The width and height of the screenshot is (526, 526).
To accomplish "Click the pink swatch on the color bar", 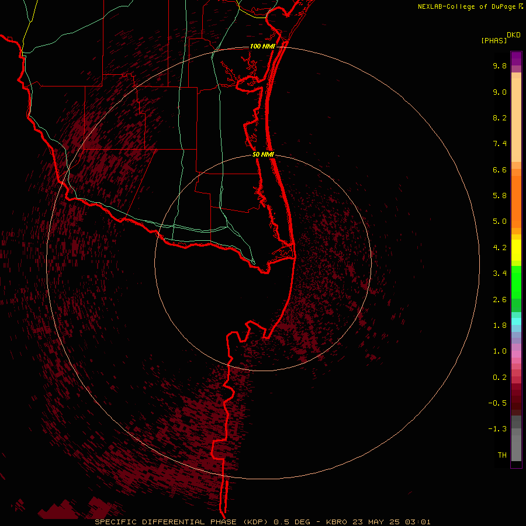I will (x=516, y=354).
